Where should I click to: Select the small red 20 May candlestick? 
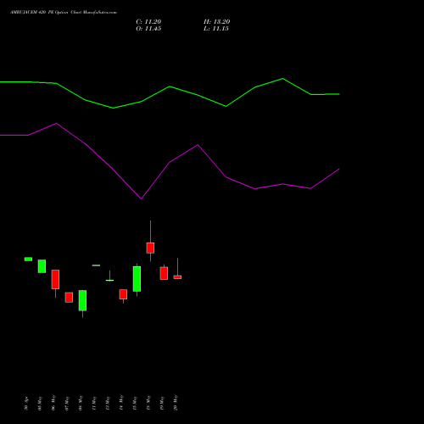pos(177,277)
